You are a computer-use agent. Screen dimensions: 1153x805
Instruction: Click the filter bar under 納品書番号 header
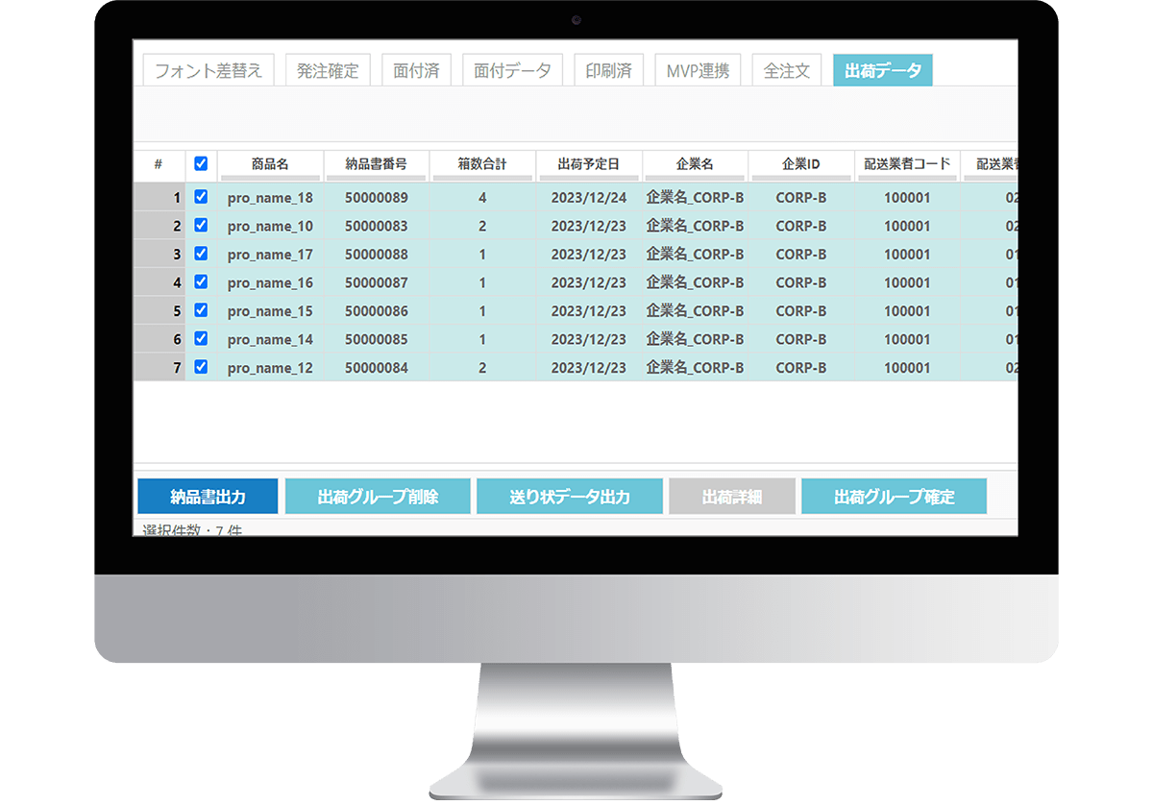(x=376, y=178)
